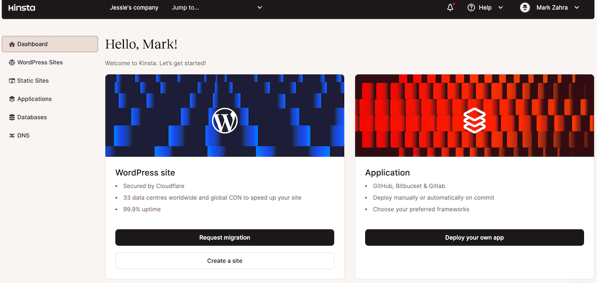Select Jessie's company in top bar
597x283 pixels.
134,7
